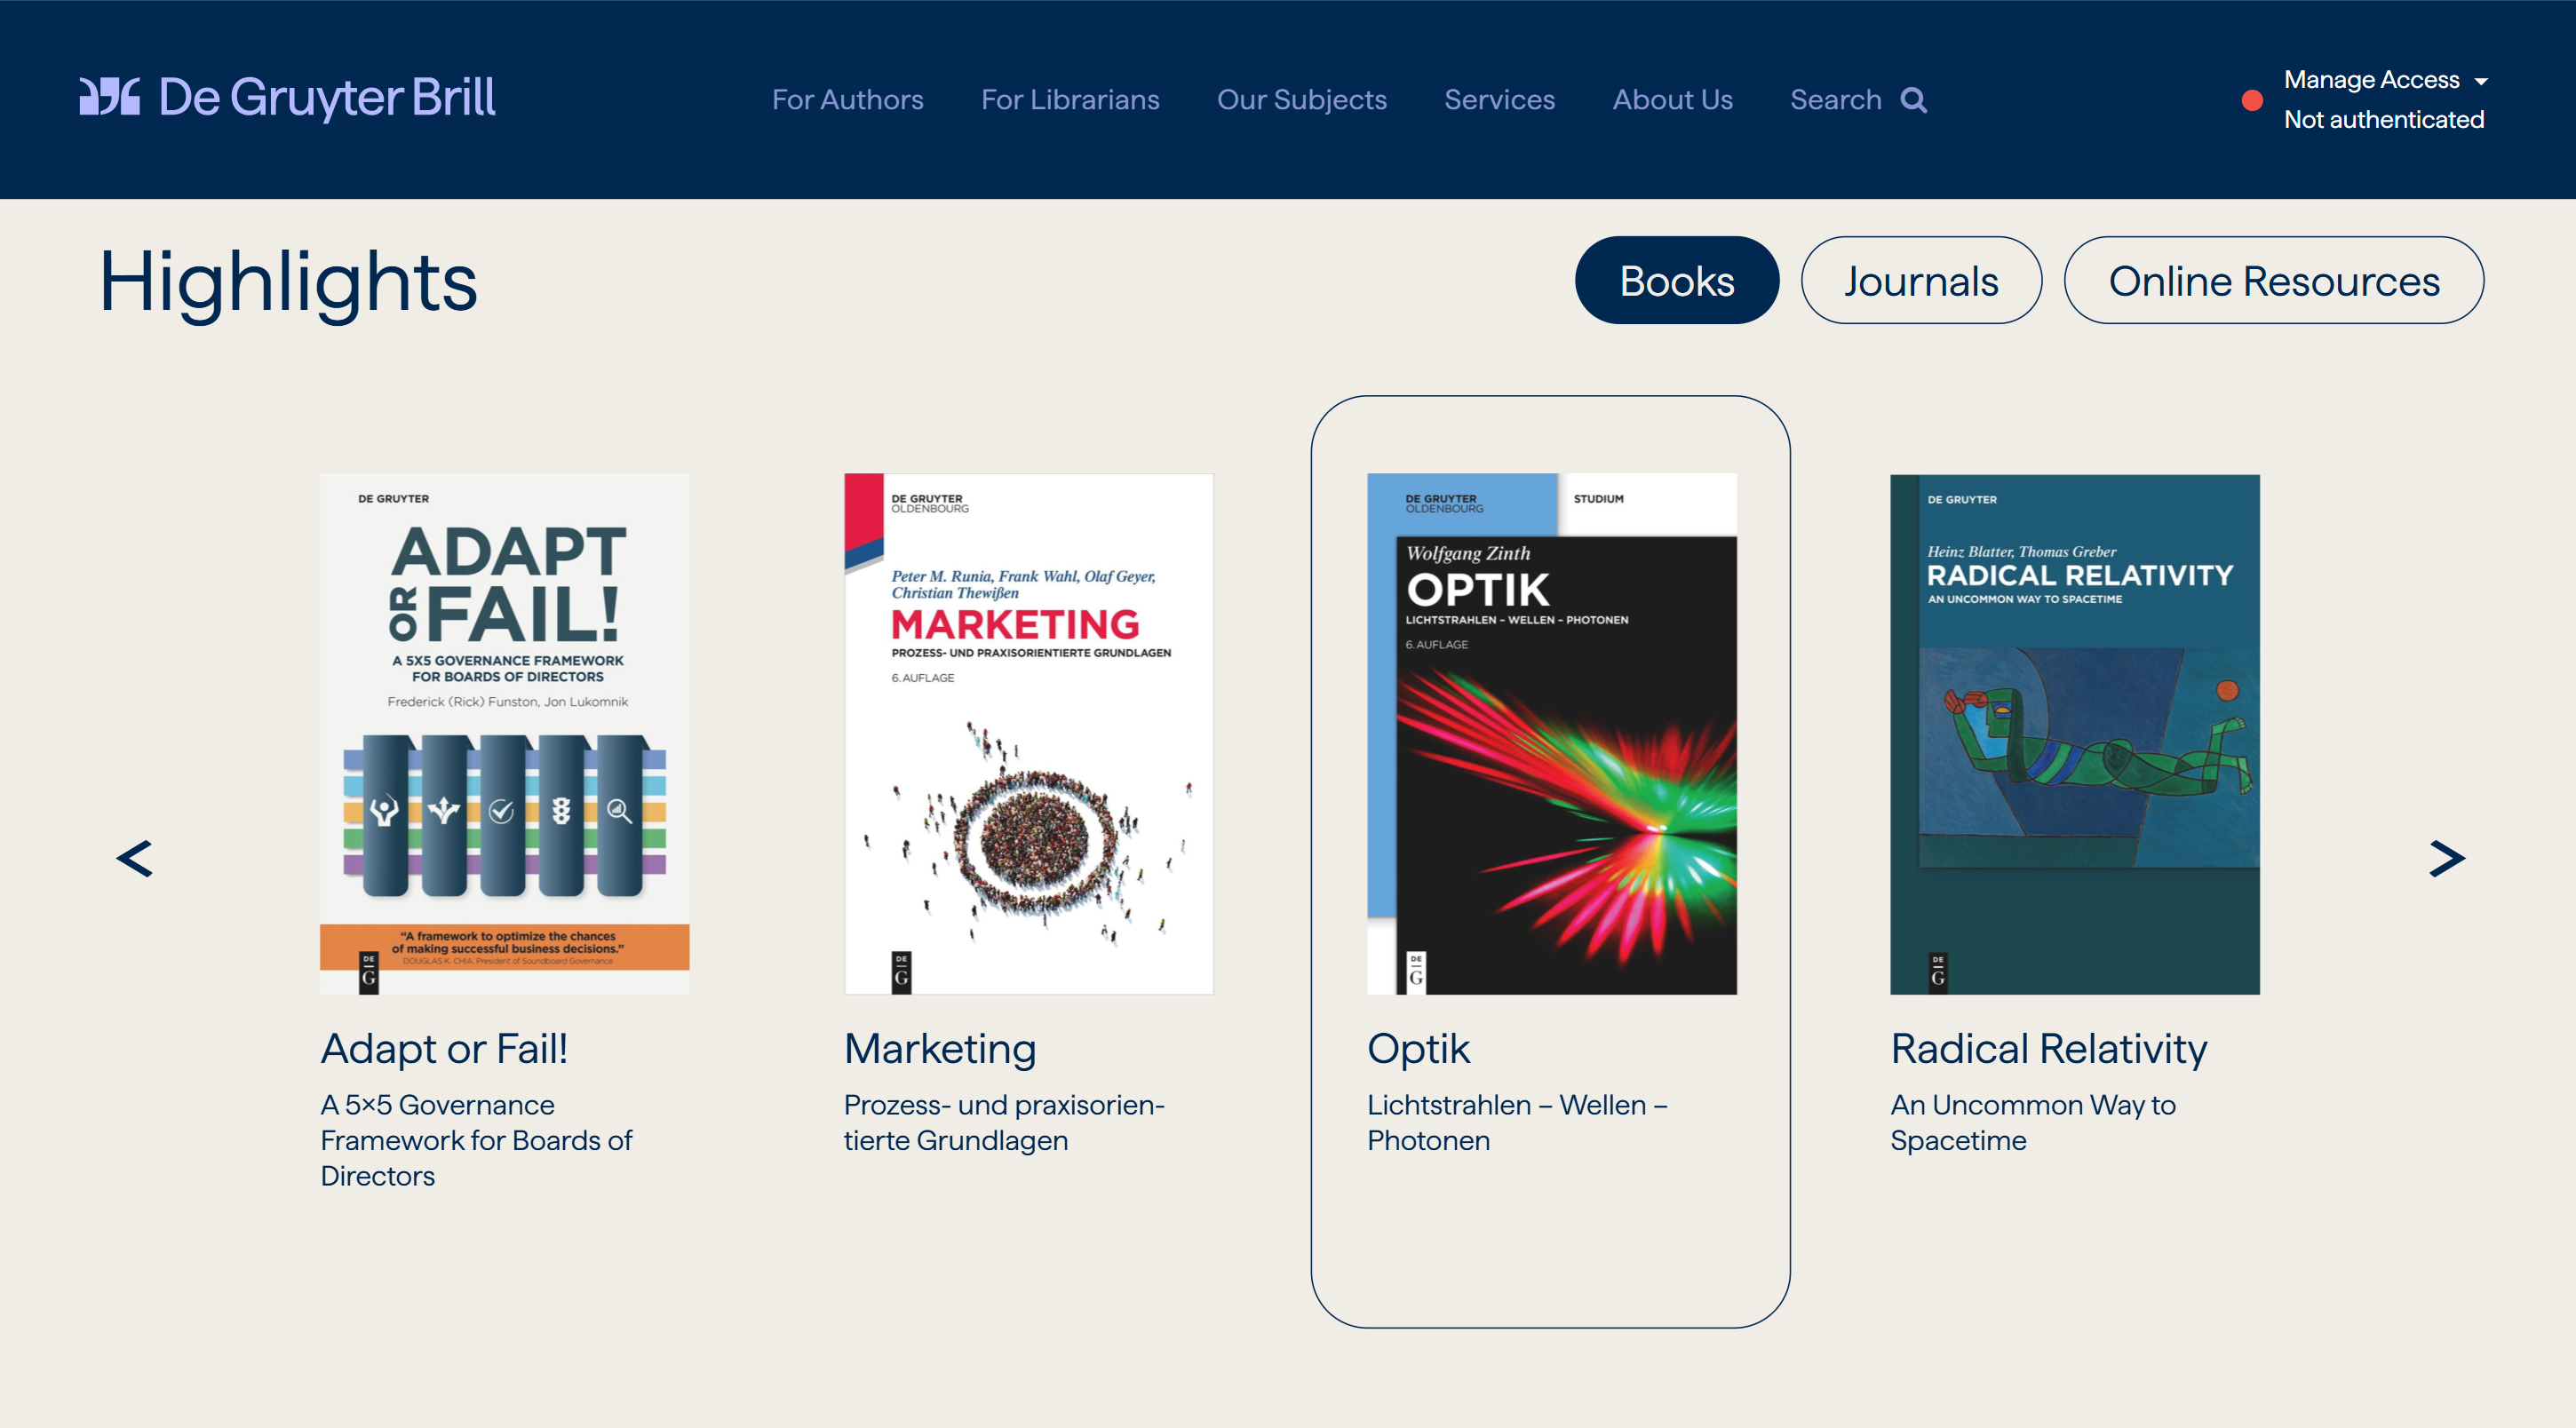Click the Optik title link

coord(1417,1048)
